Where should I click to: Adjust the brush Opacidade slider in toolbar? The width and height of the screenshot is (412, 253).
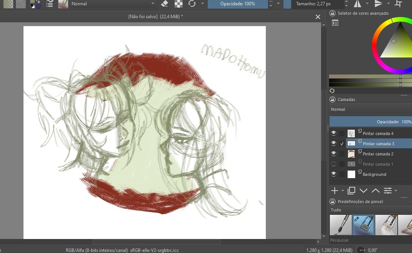(237, 4)
